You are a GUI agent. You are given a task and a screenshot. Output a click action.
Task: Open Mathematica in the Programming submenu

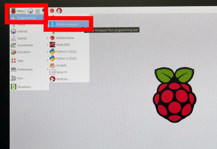tap(69, 38)
